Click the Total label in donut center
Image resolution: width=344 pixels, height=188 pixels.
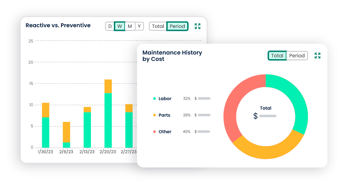(x=265, y=108)
